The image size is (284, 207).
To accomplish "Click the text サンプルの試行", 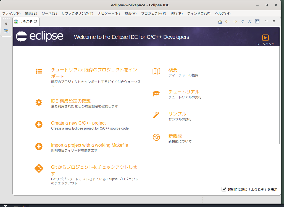I will 180,119.
